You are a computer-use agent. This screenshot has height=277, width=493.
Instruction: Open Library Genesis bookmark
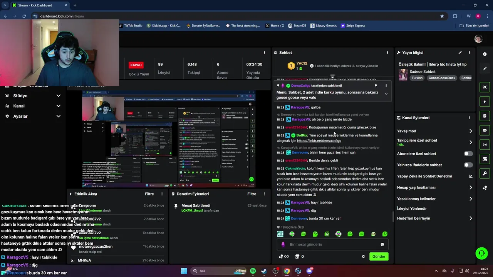pyautogui.click(x=323, y=26)
